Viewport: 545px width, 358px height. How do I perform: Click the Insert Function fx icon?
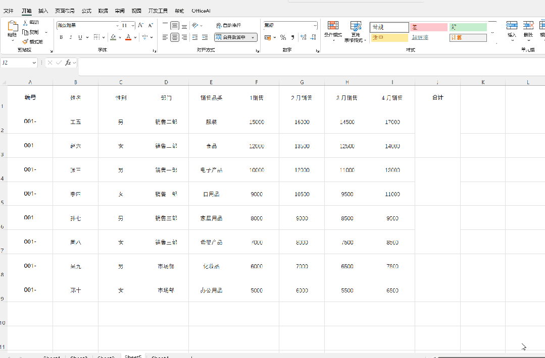click(68, 63)
